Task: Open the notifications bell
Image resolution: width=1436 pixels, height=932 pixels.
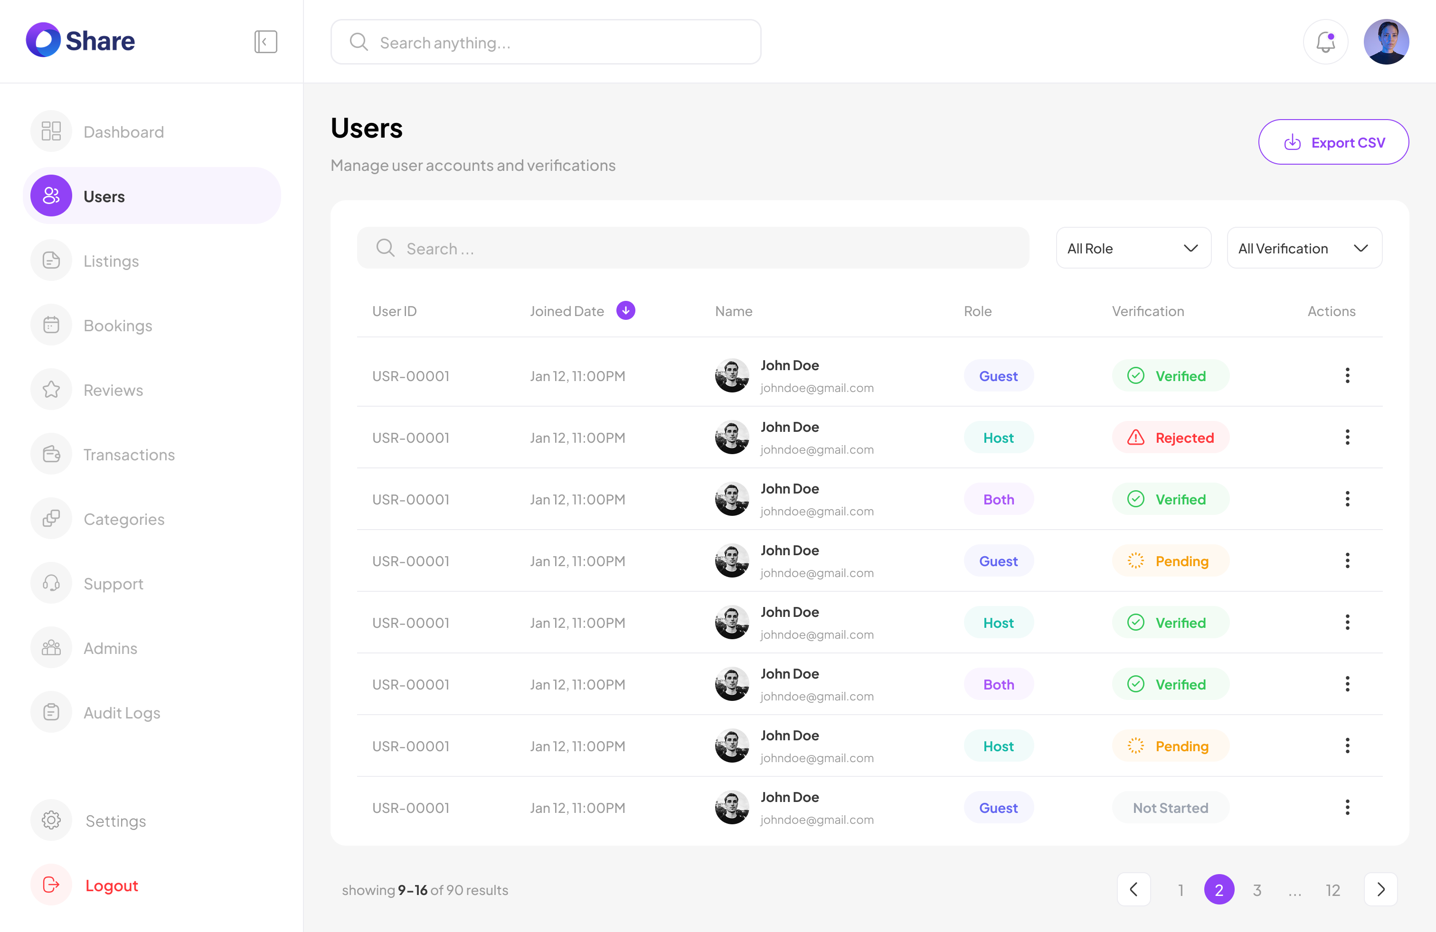Action: (x=1325, y=42)
